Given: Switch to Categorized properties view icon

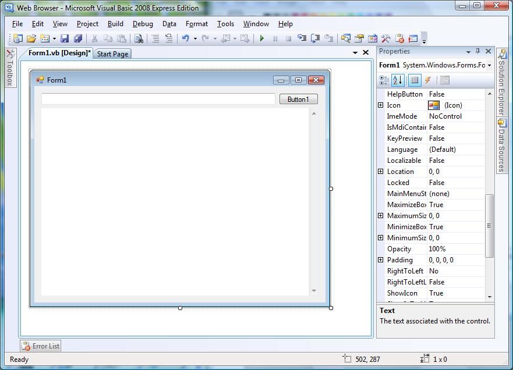Looking at the screenshot, I should click(384, 80).
